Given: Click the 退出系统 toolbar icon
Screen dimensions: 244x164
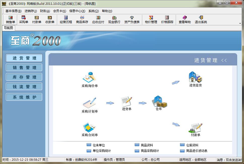Looking at the screenshot, I should click(201, 20).
